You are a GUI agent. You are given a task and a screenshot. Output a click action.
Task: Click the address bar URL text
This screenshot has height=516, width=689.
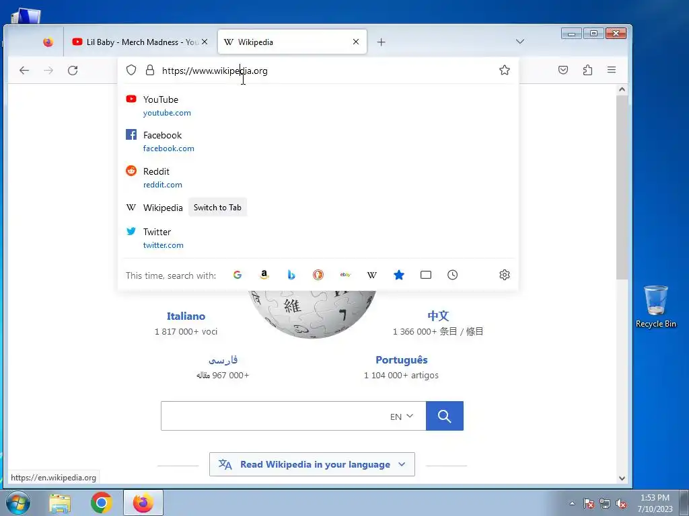pyautogui.click(x=215, y=71)
